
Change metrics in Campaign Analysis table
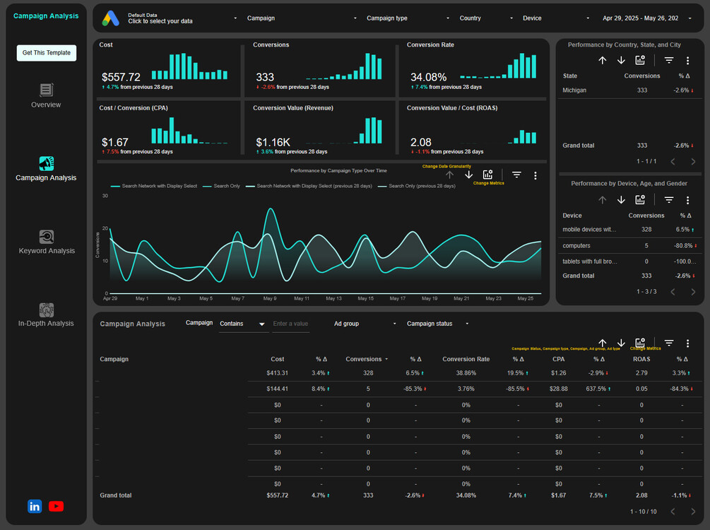[x=640, y=343]
